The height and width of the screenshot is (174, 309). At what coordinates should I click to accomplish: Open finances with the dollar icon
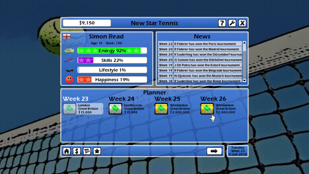[77, 151]
